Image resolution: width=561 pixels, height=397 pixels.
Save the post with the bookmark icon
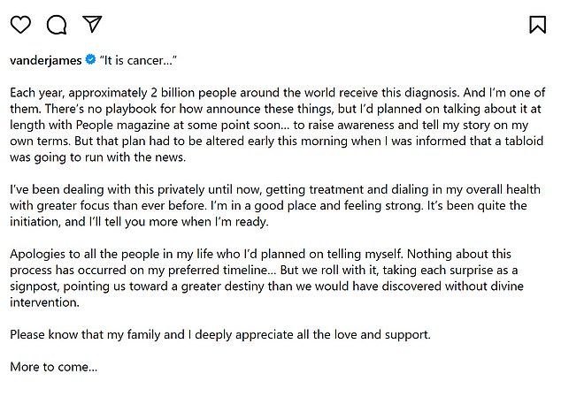[x=536, y=25]
